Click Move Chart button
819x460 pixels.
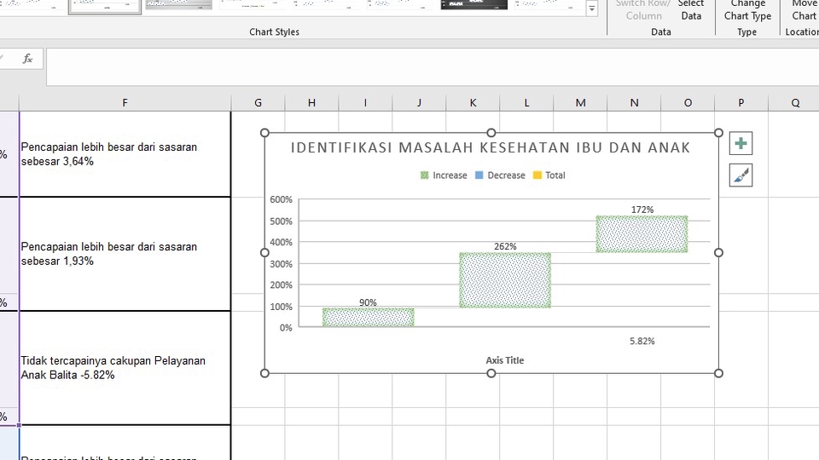[x=804, y=10]
